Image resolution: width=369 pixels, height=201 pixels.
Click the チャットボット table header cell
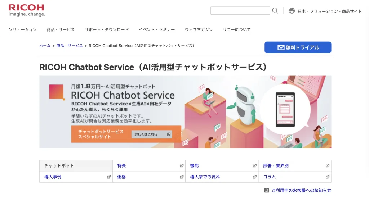tap(76, 165)
